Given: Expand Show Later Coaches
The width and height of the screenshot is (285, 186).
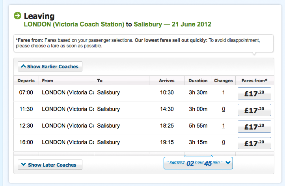Looking at the screenshot, I should 50,165.
